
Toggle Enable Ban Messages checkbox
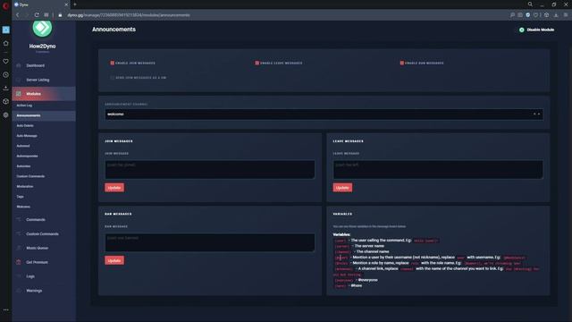click(x=401, y=63)
